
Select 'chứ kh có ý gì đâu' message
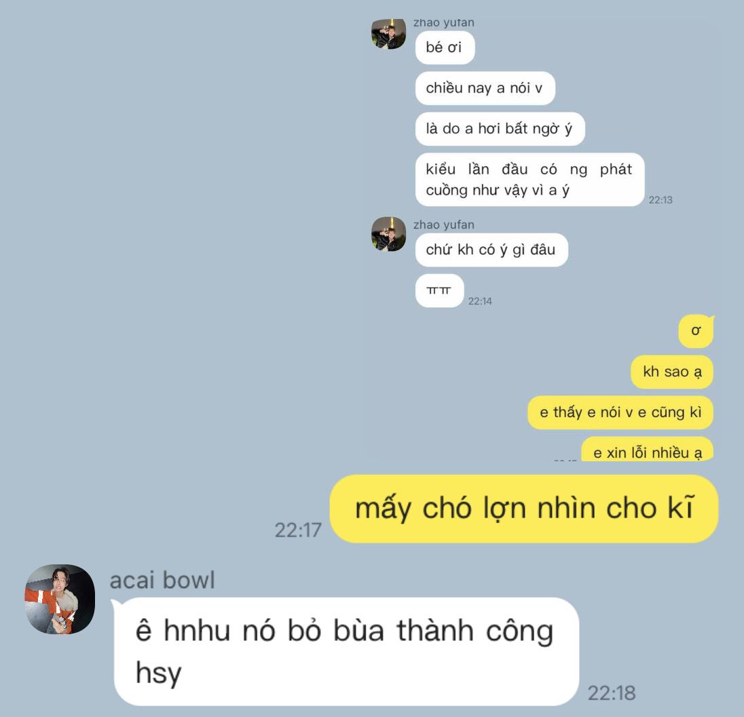[491, 250]
